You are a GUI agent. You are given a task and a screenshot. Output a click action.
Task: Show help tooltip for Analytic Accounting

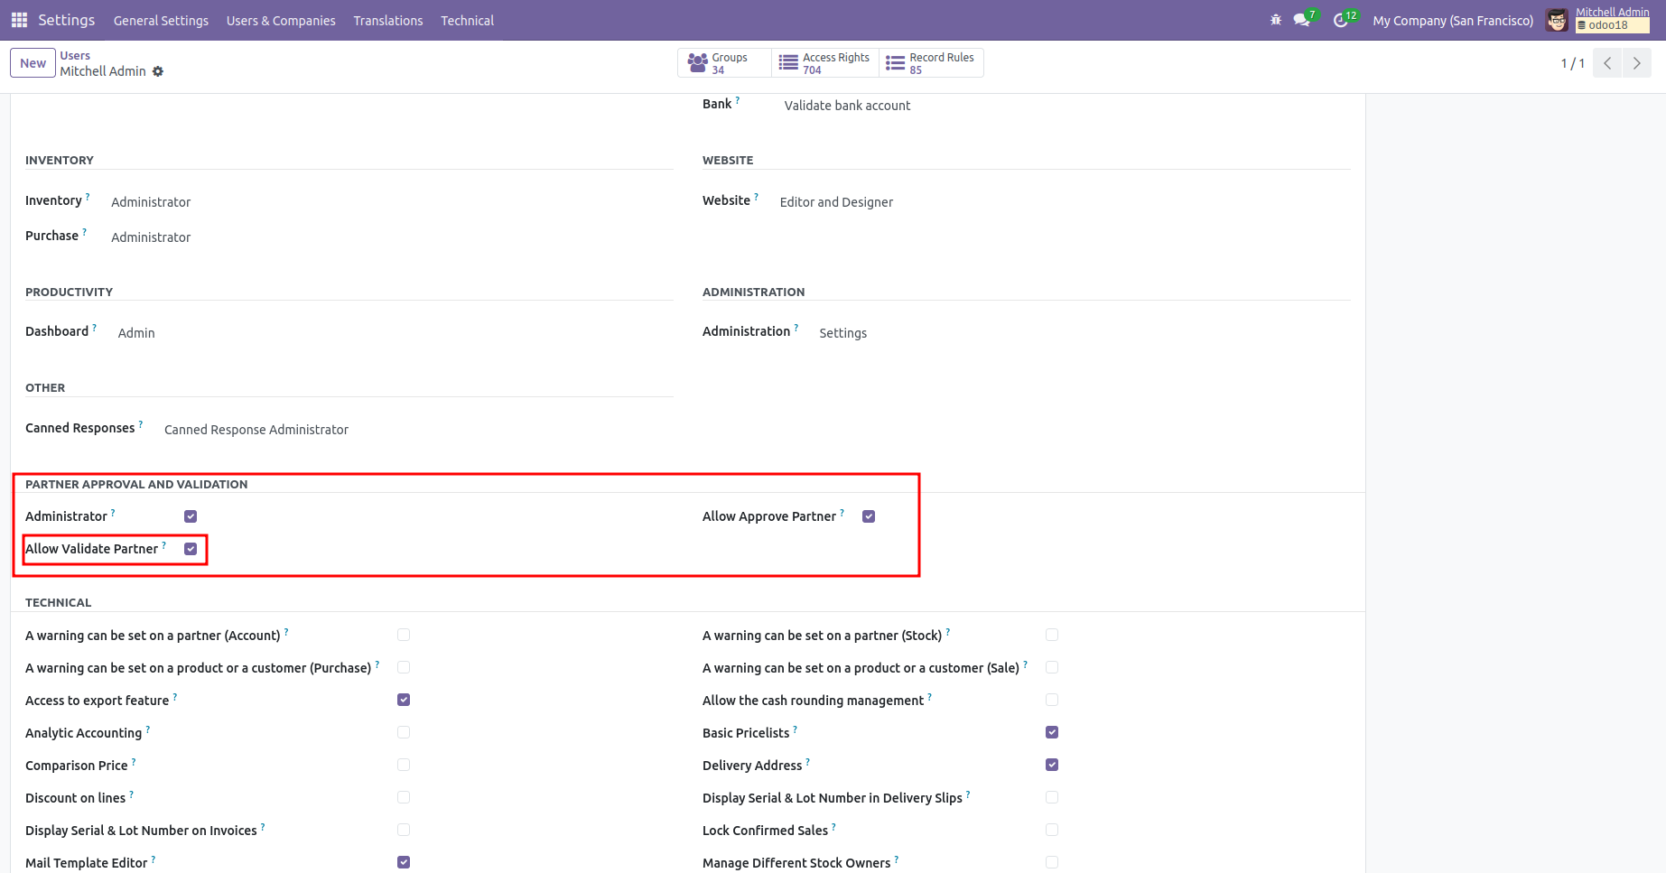(x=148, y=729)
